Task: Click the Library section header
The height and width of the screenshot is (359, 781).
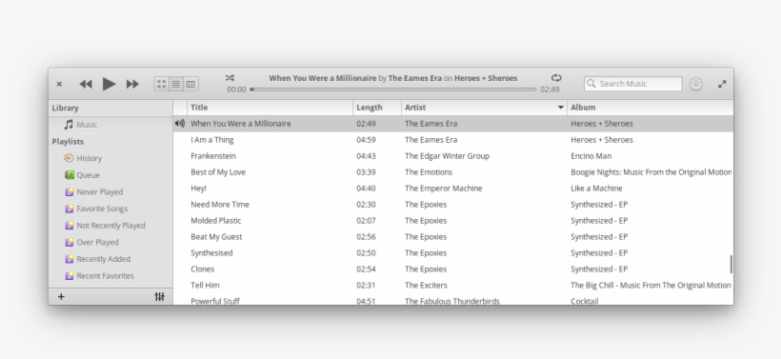Action: tap(66, 108)
